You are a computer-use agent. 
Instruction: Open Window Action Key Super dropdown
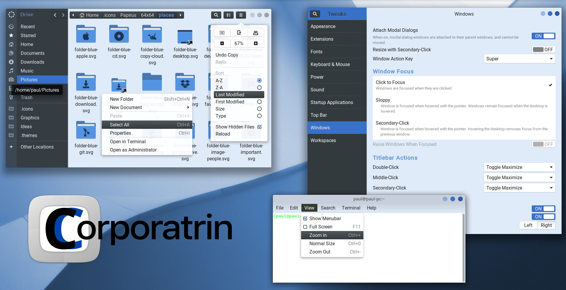[x=520, y=59]
